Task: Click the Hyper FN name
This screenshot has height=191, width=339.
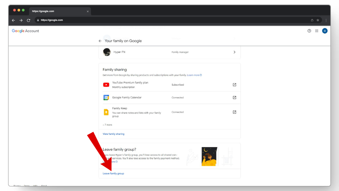Action: click(x=119, y=52)
